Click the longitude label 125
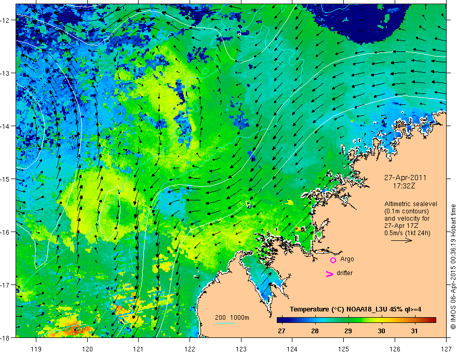457x353 pixels. coord(344,349)
